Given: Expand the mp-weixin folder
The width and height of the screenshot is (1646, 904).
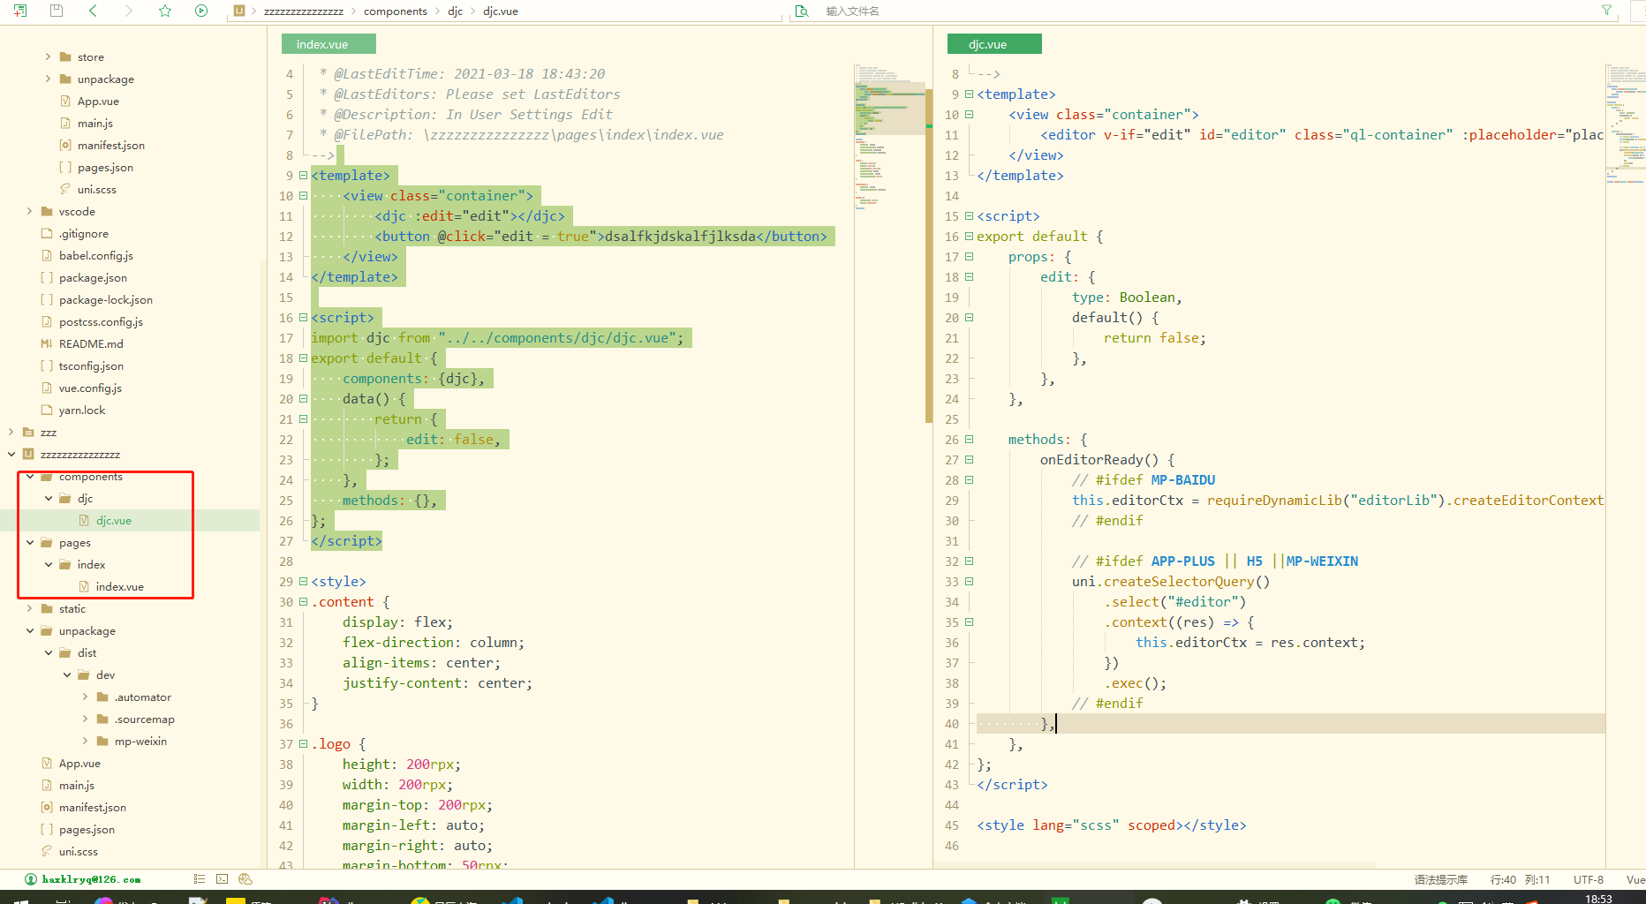Looking at the screenshot, I should click(85, 741).
